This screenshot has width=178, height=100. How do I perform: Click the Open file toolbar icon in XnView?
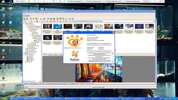coord(24,19)
